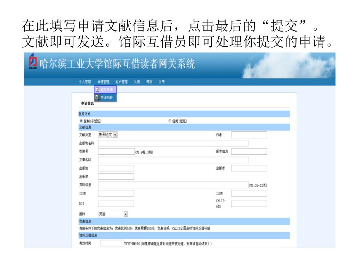This screenshot has width=356, height=267.
Task: Click the 页码信息 input field
Action: 173,185
